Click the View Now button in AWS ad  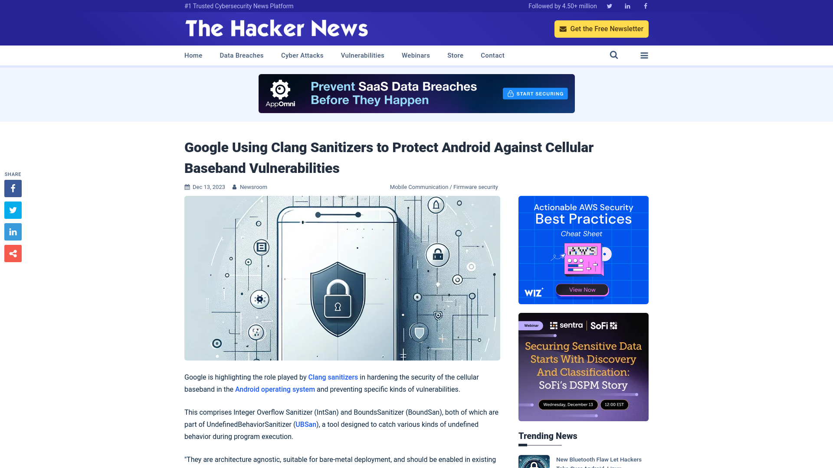581,289
